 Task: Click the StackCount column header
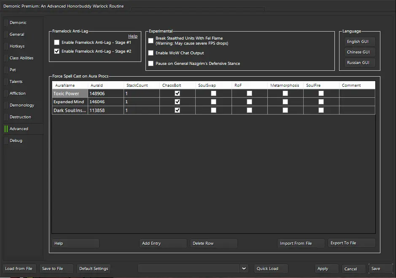click(142, 85)
